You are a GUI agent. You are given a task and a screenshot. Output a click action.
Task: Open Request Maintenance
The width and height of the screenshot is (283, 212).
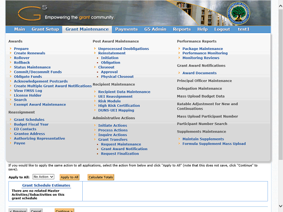point(121,144)
